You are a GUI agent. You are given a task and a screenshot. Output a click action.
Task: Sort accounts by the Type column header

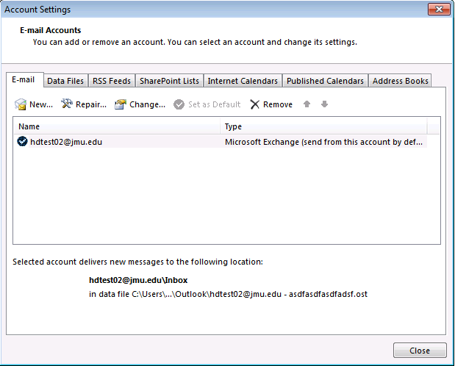click(323, 126)
